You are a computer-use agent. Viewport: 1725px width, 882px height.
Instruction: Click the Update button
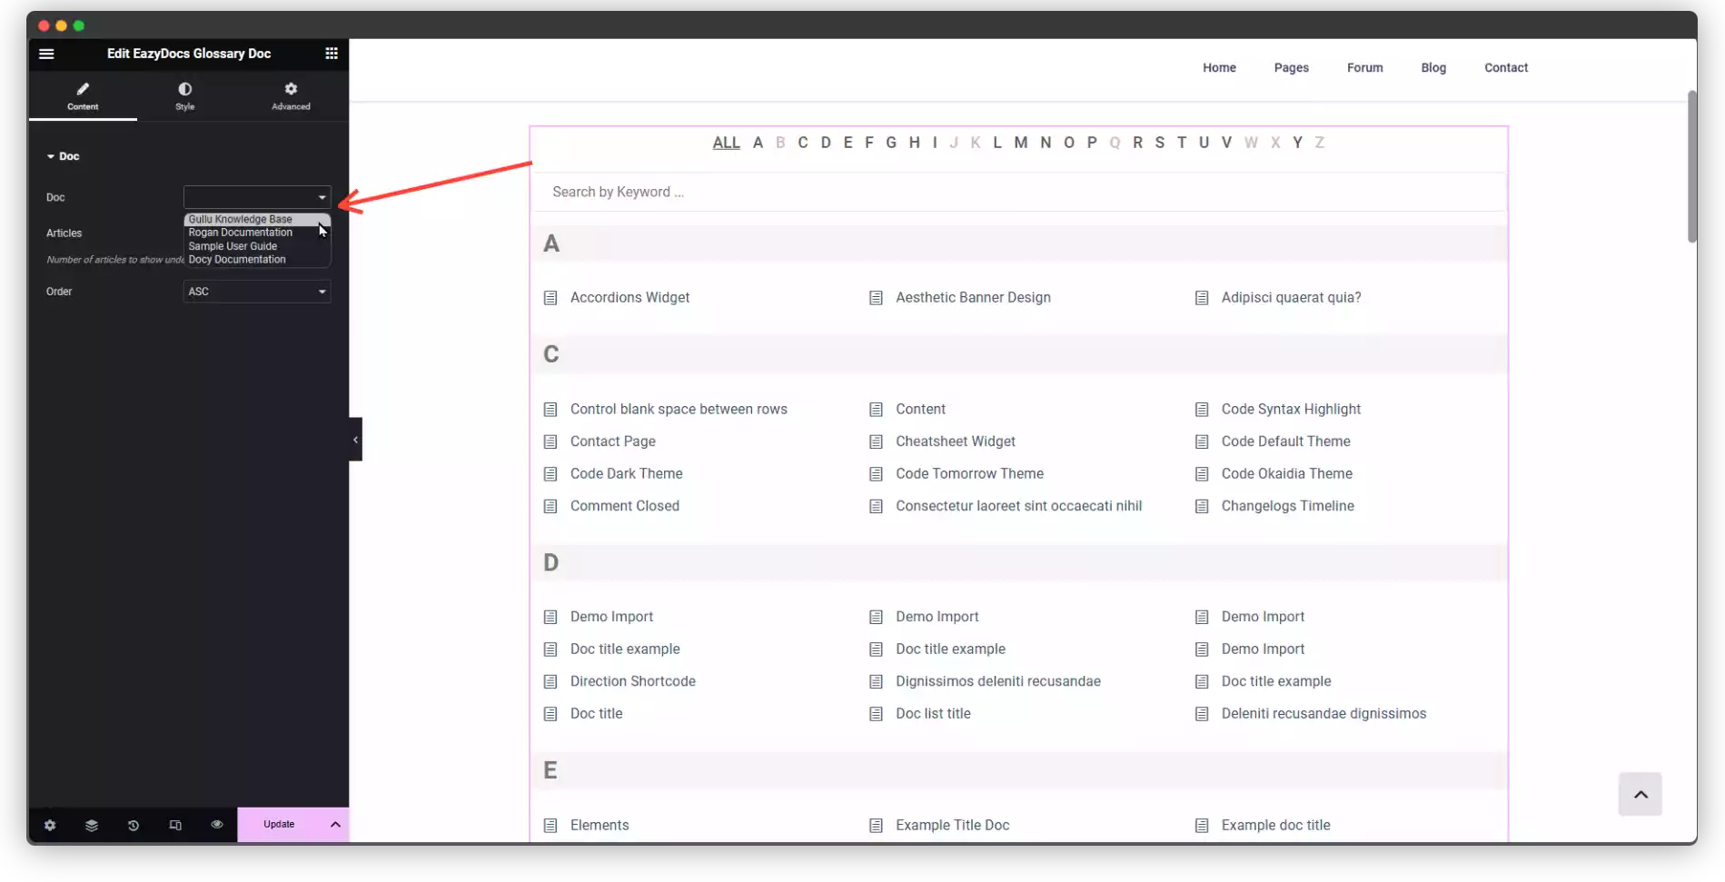[278, 825]
